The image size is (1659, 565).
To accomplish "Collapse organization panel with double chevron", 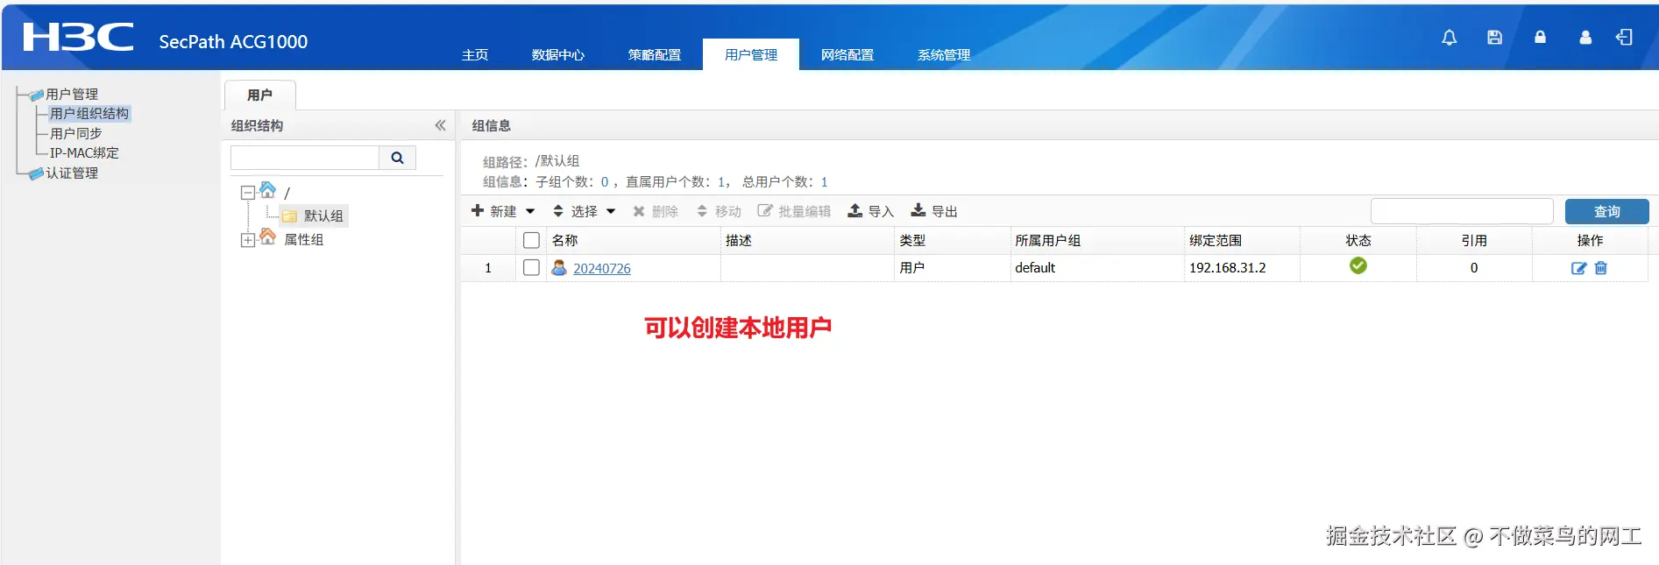I will click(440, 125).
